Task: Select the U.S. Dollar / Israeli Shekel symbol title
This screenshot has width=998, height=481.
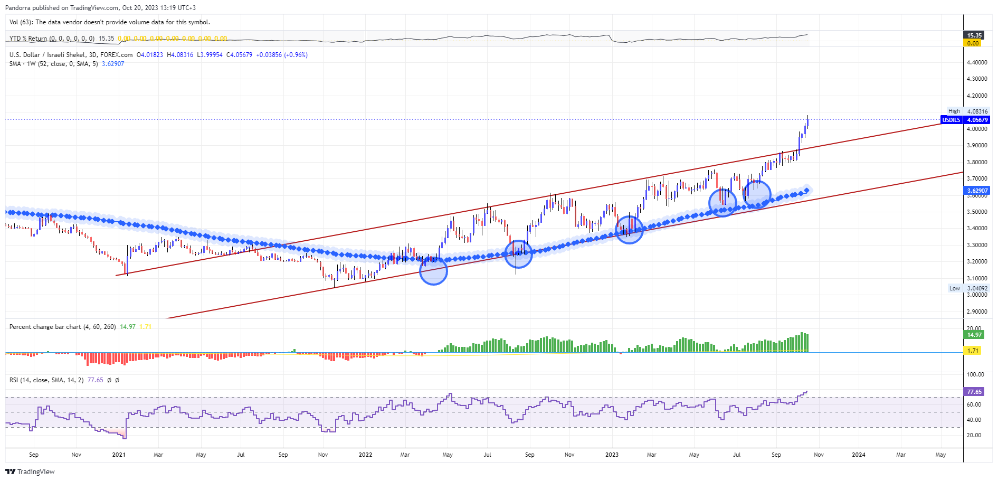Action: pos(71,55)
